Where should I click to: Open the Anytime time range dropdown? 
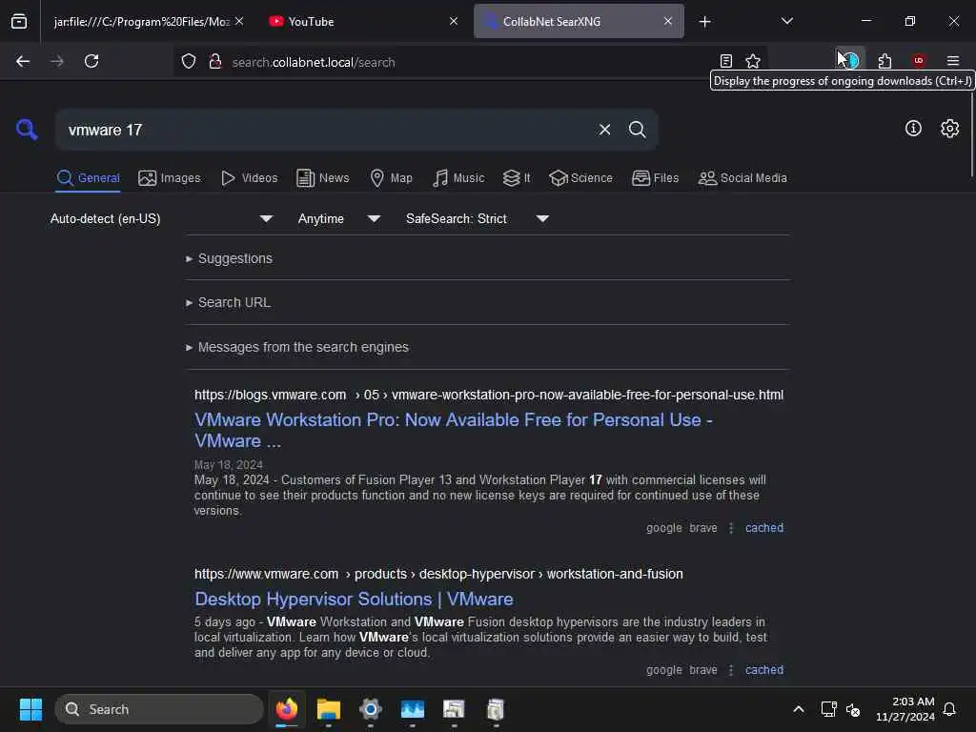[x=338, y=218]
